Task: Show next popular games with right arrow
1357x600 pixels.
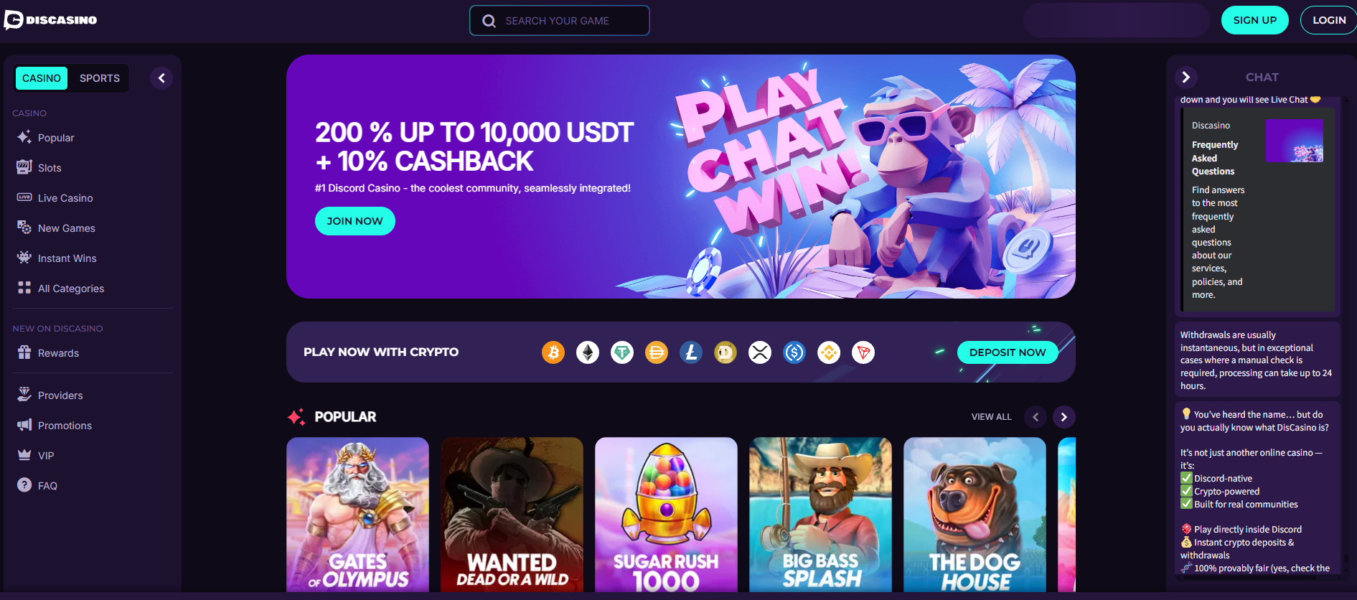Action: 1064,417
